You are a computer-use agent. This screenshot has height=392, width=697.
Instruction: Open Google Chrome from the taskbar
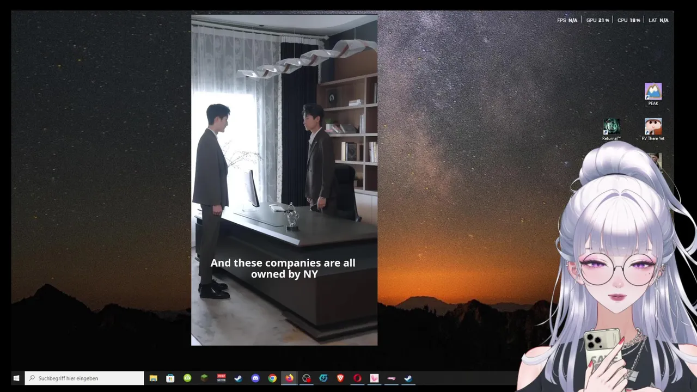[x=272, y=378]
